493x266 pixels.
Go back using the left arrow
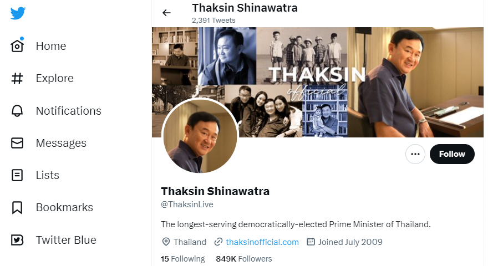pyautogui.click(x=166, y=13)
